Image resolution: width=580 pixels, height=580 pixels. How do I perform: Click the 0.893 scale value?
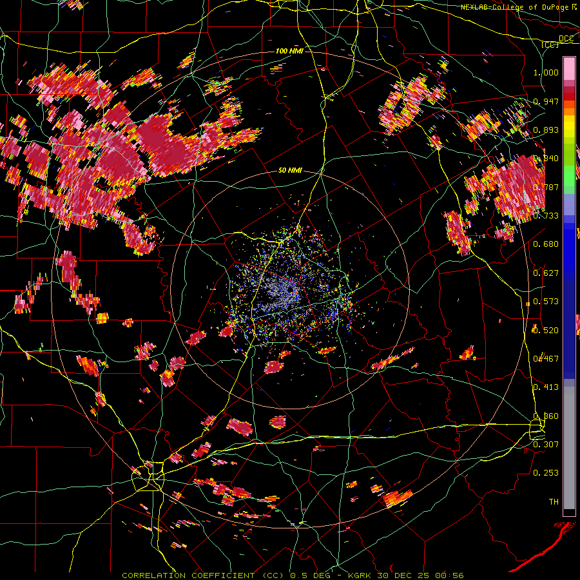click(x=546, y=130)
